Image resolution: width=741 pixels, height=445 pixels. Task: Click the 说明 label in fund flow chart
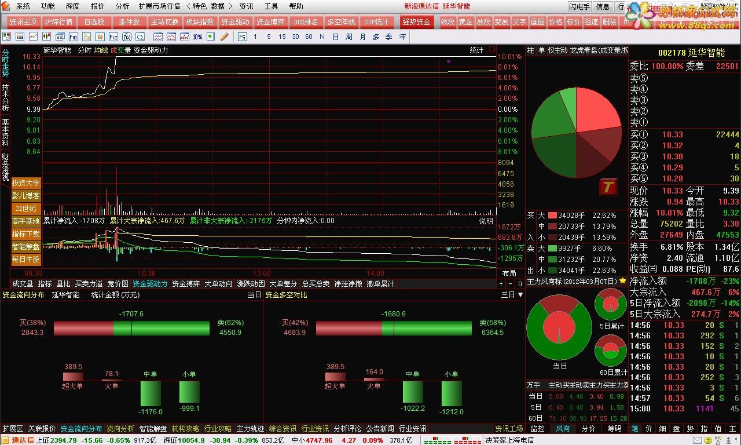pyautogui.click(x=486, y=221)
